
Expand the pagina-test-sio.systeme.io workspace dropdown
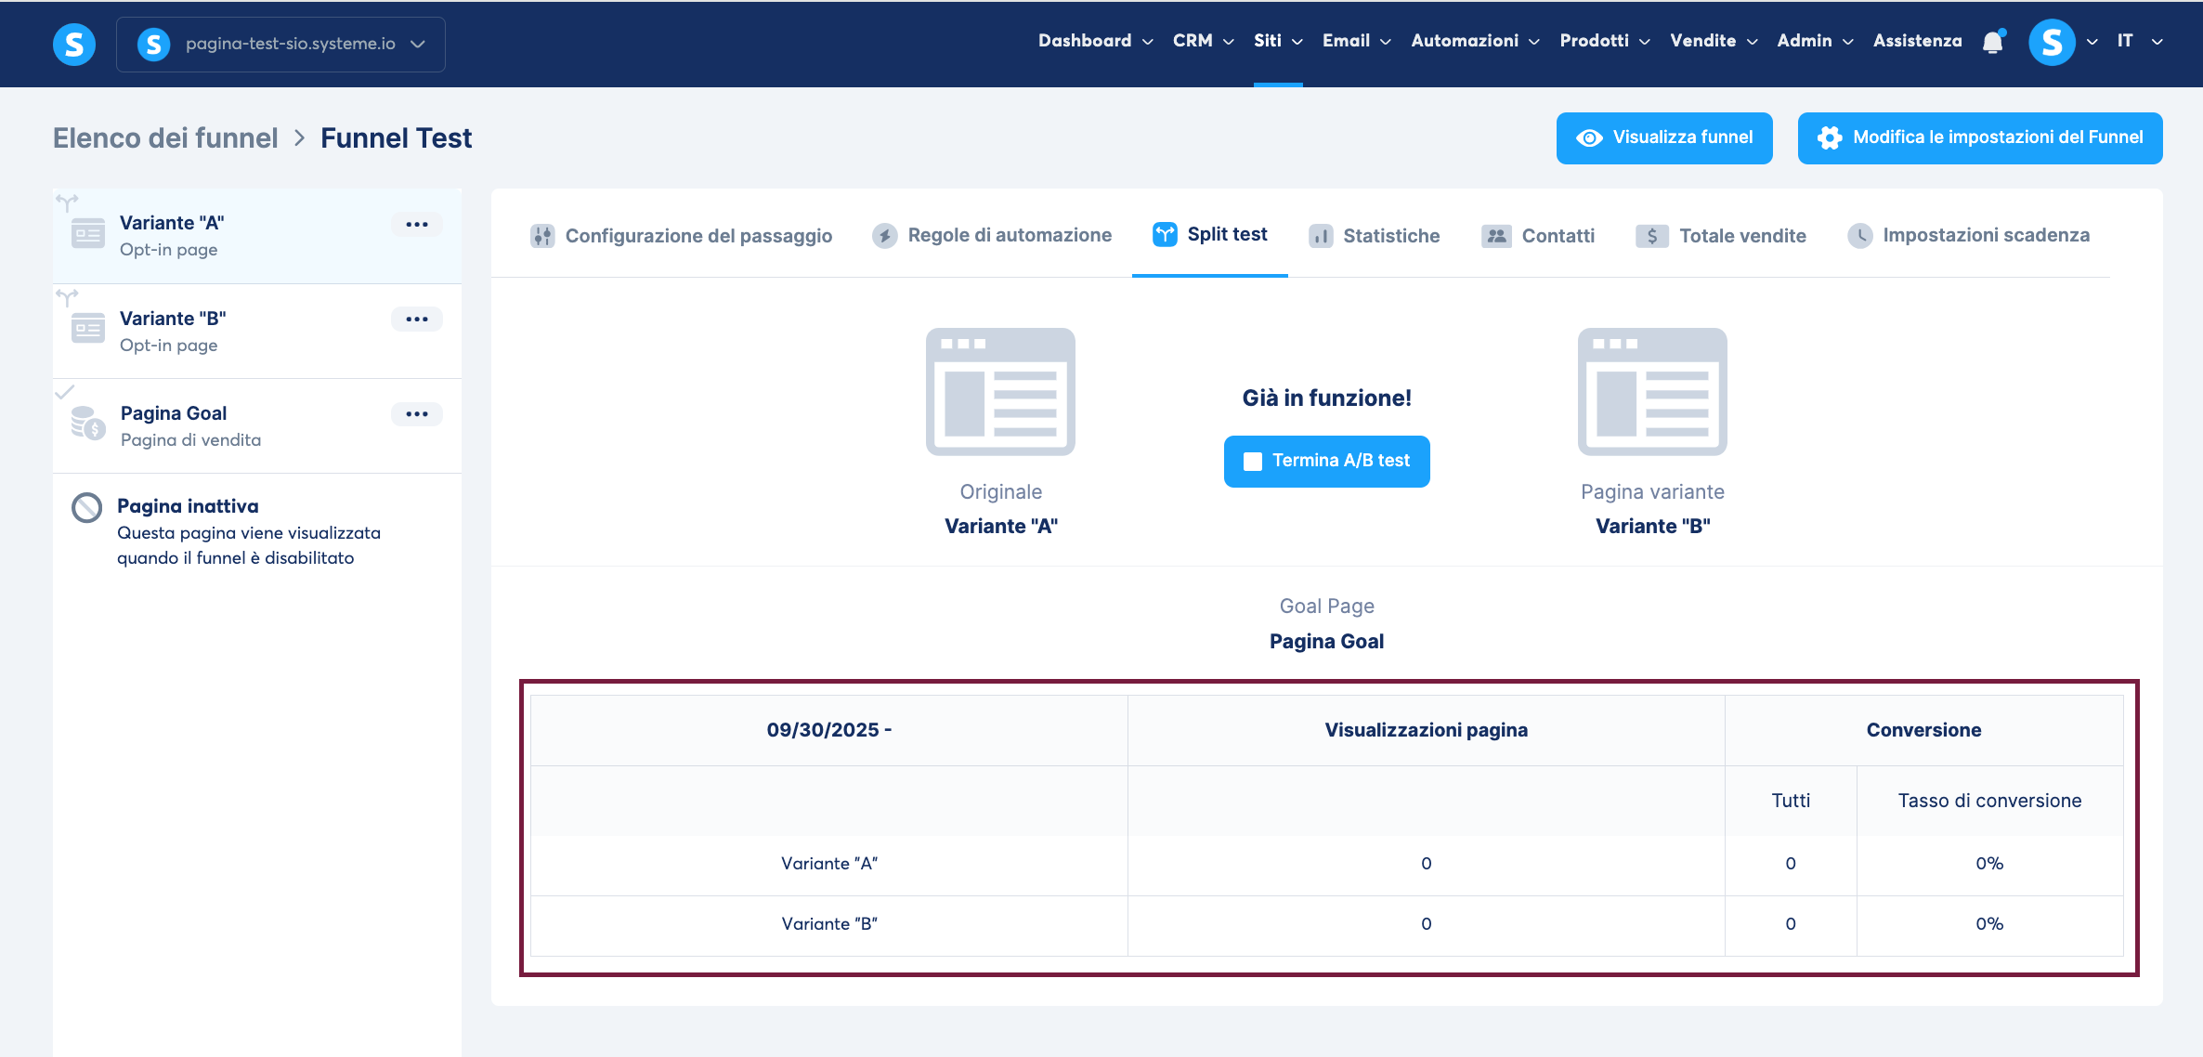(x=280, y=44)
